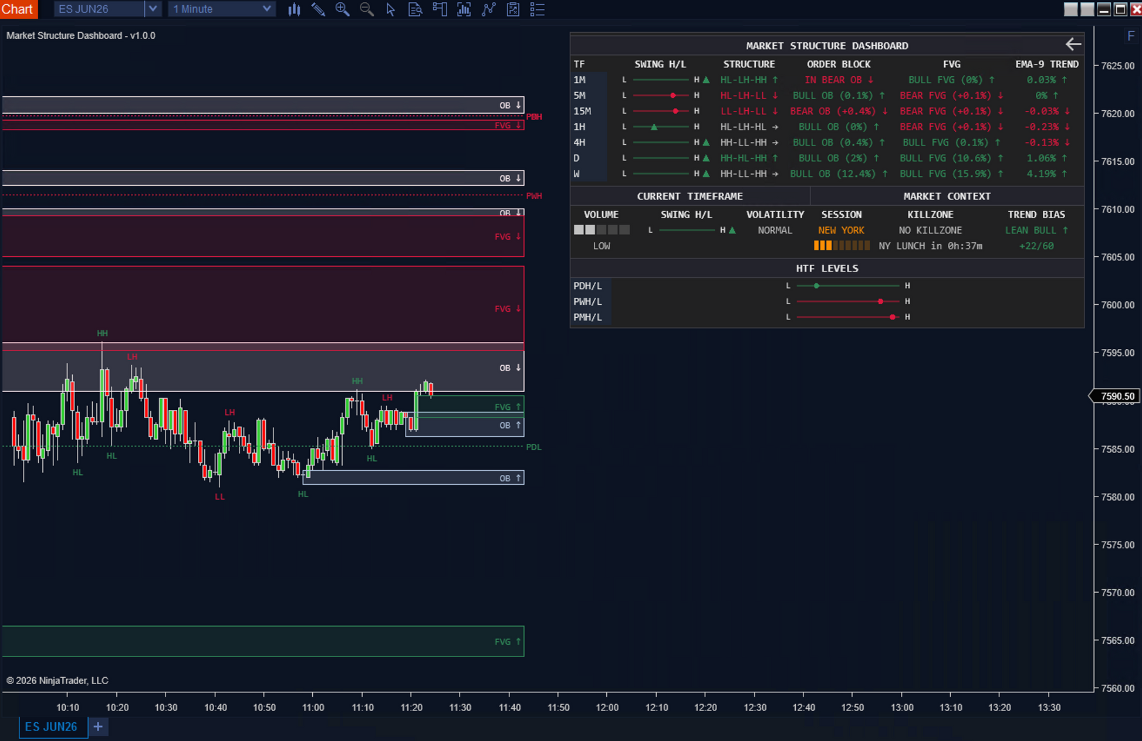
Task: Click the -0.23% EMA-9 trend value
Action: pyautogui.click(x=1047, y=127)
